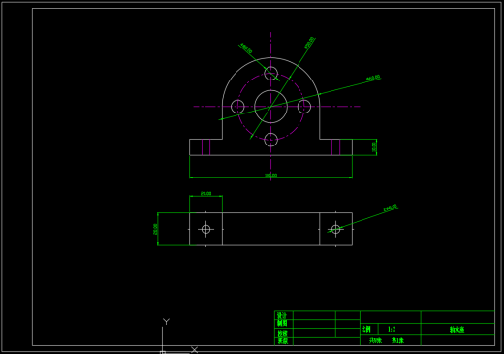Select the 比例 label in title block
This screenshot has height=354, width=504.
(x=366, y=329)
